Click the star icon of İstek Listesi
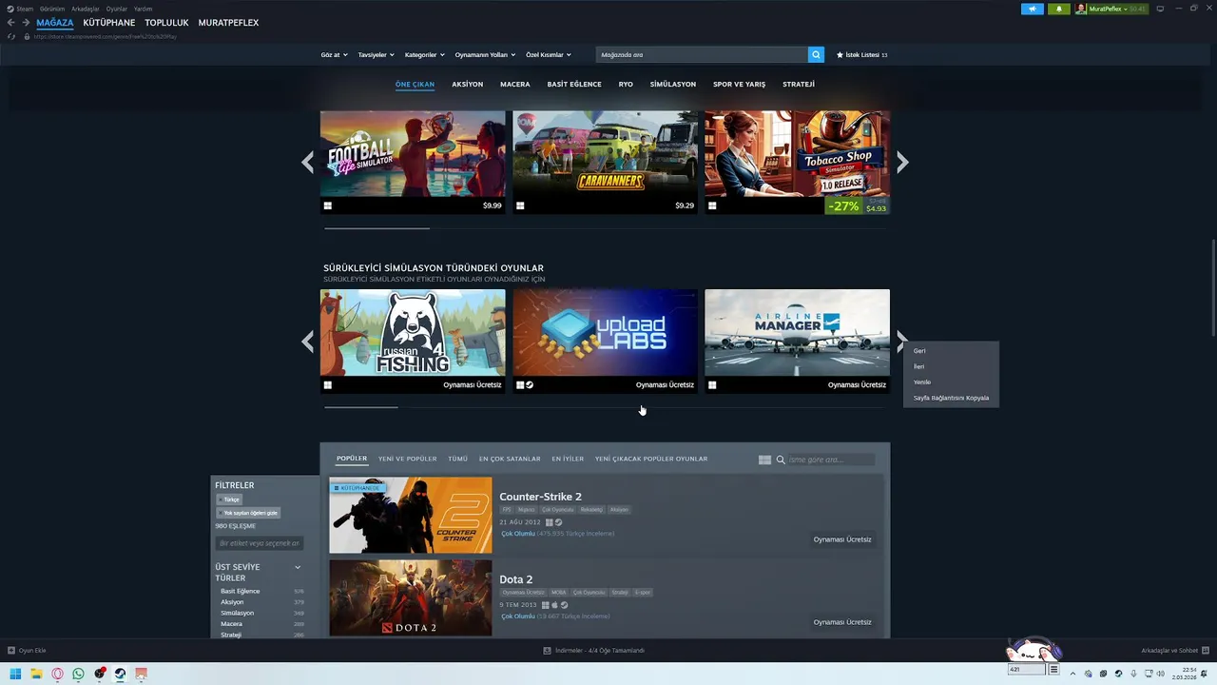This screenshot has width=1217, height=685. point(840,55)
